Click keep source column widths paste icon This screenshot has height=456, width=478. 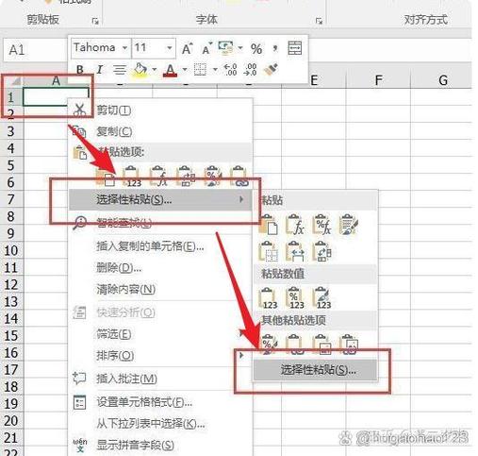[295, 251]
